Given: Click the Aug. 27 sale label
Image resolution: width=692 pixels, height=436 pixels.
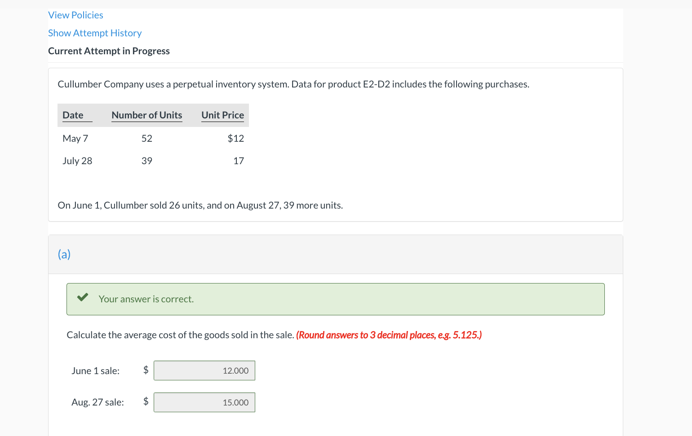Looking at the screenshot, I should (x=98, y=402).
